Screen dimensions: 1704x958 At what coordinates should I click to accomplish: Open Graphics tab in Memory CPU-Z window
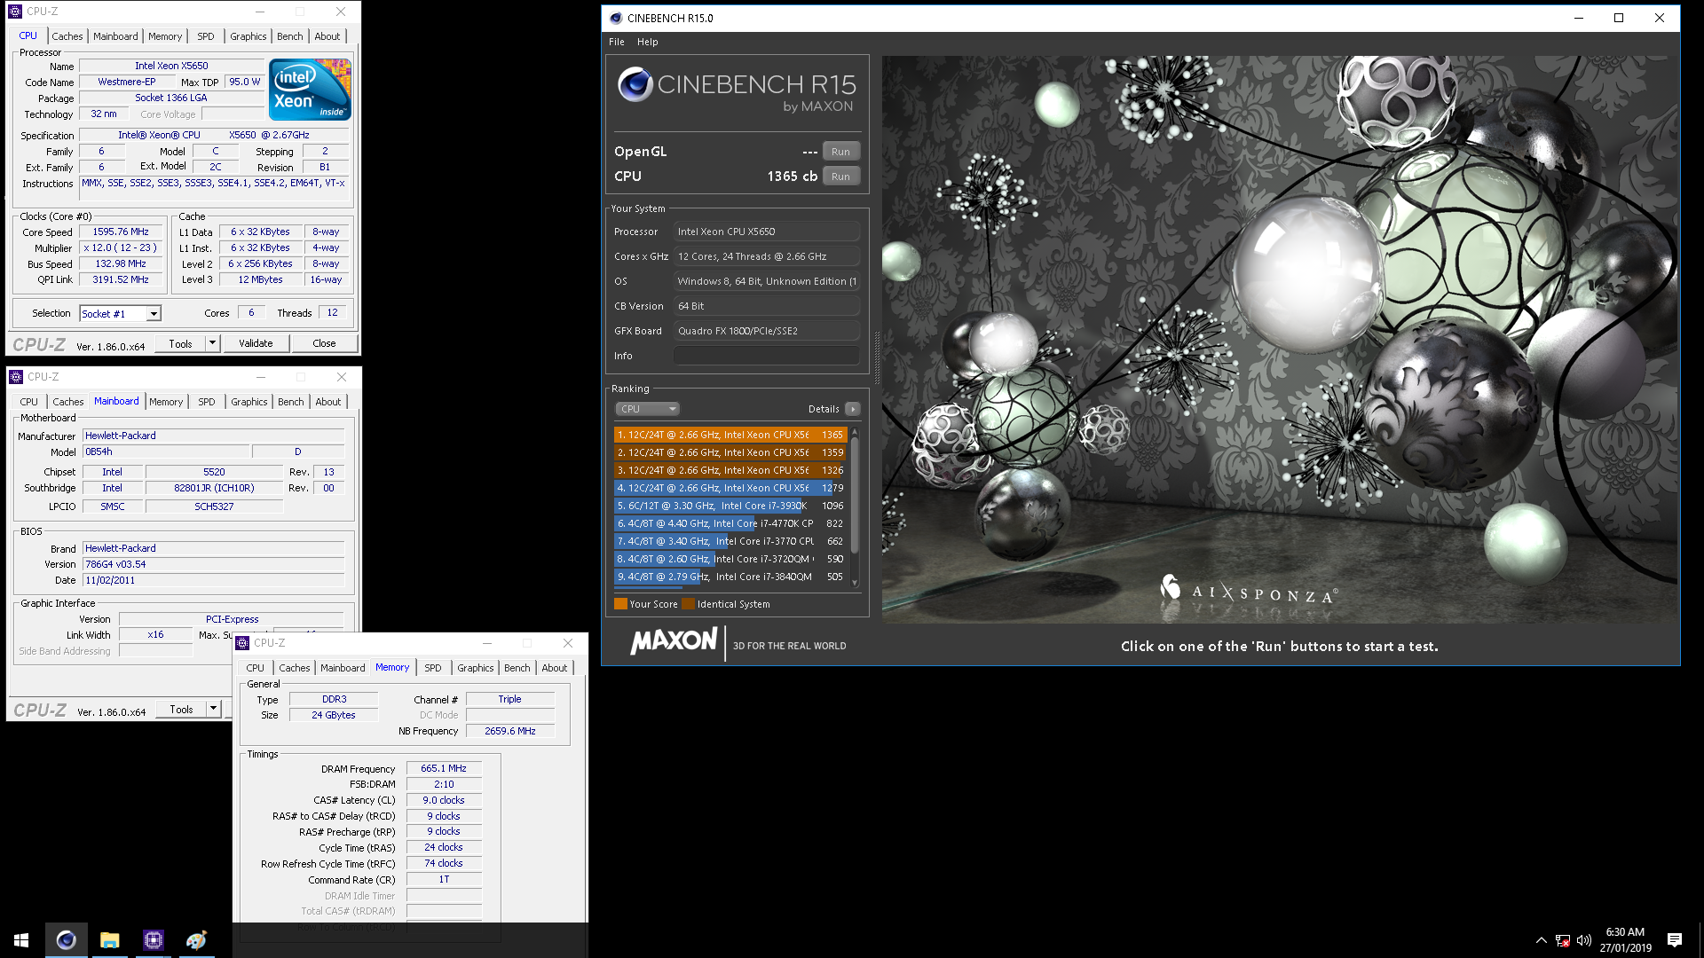click(x=476, y=668)
